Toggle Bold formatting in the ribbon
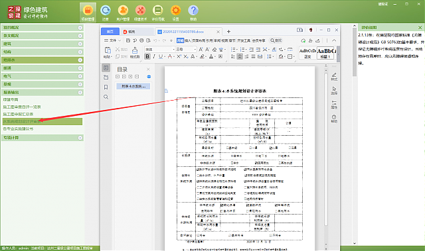Viewport: 425px width, 251px height. pos(147,56)
